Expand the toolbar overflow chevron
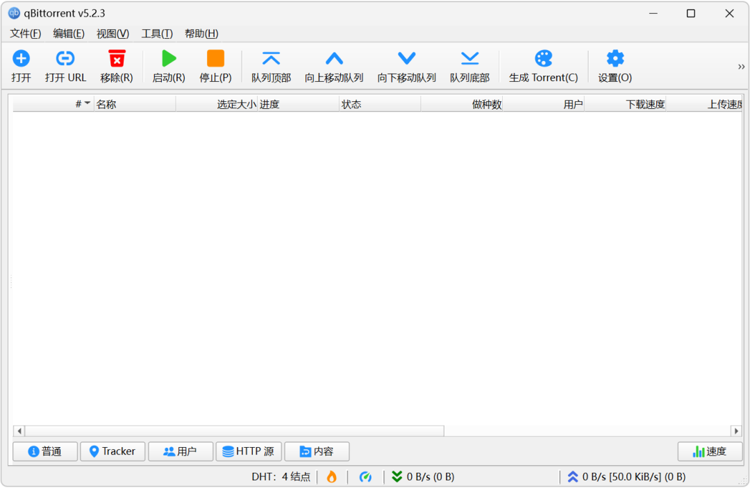750x488 pixels. coord(741,67)
